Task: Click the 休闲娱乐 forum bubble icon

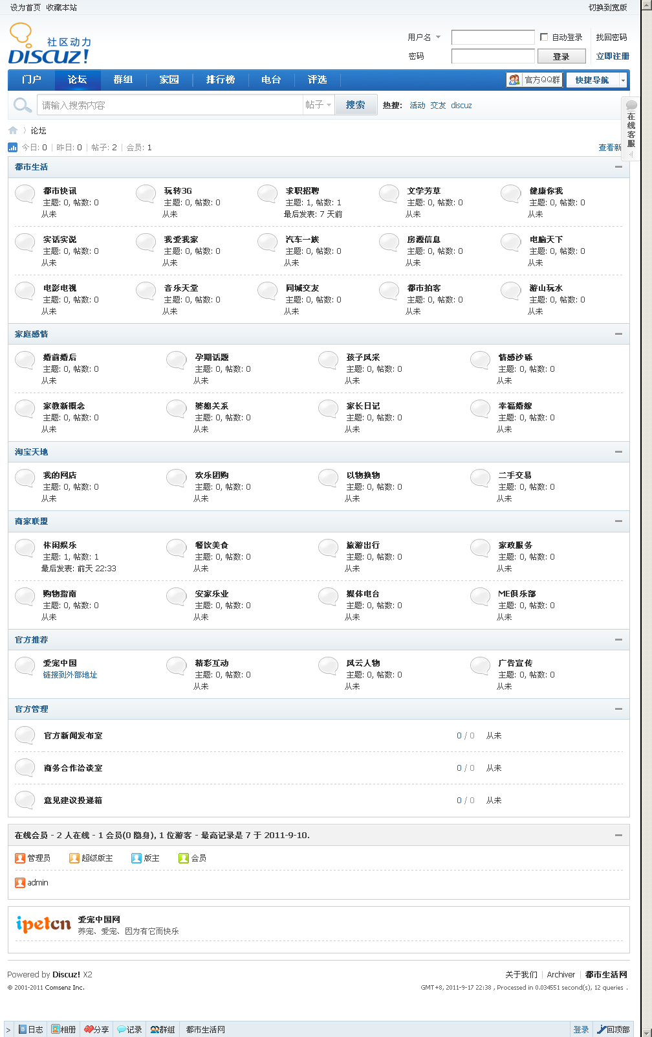Action: (25, 548)
